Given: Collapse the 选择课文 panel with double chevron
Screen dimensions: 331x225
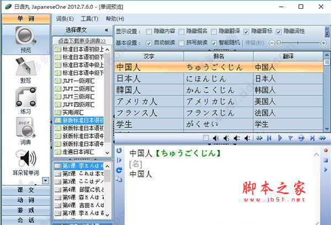Looking at the screenshot, I should coord(106,30).
